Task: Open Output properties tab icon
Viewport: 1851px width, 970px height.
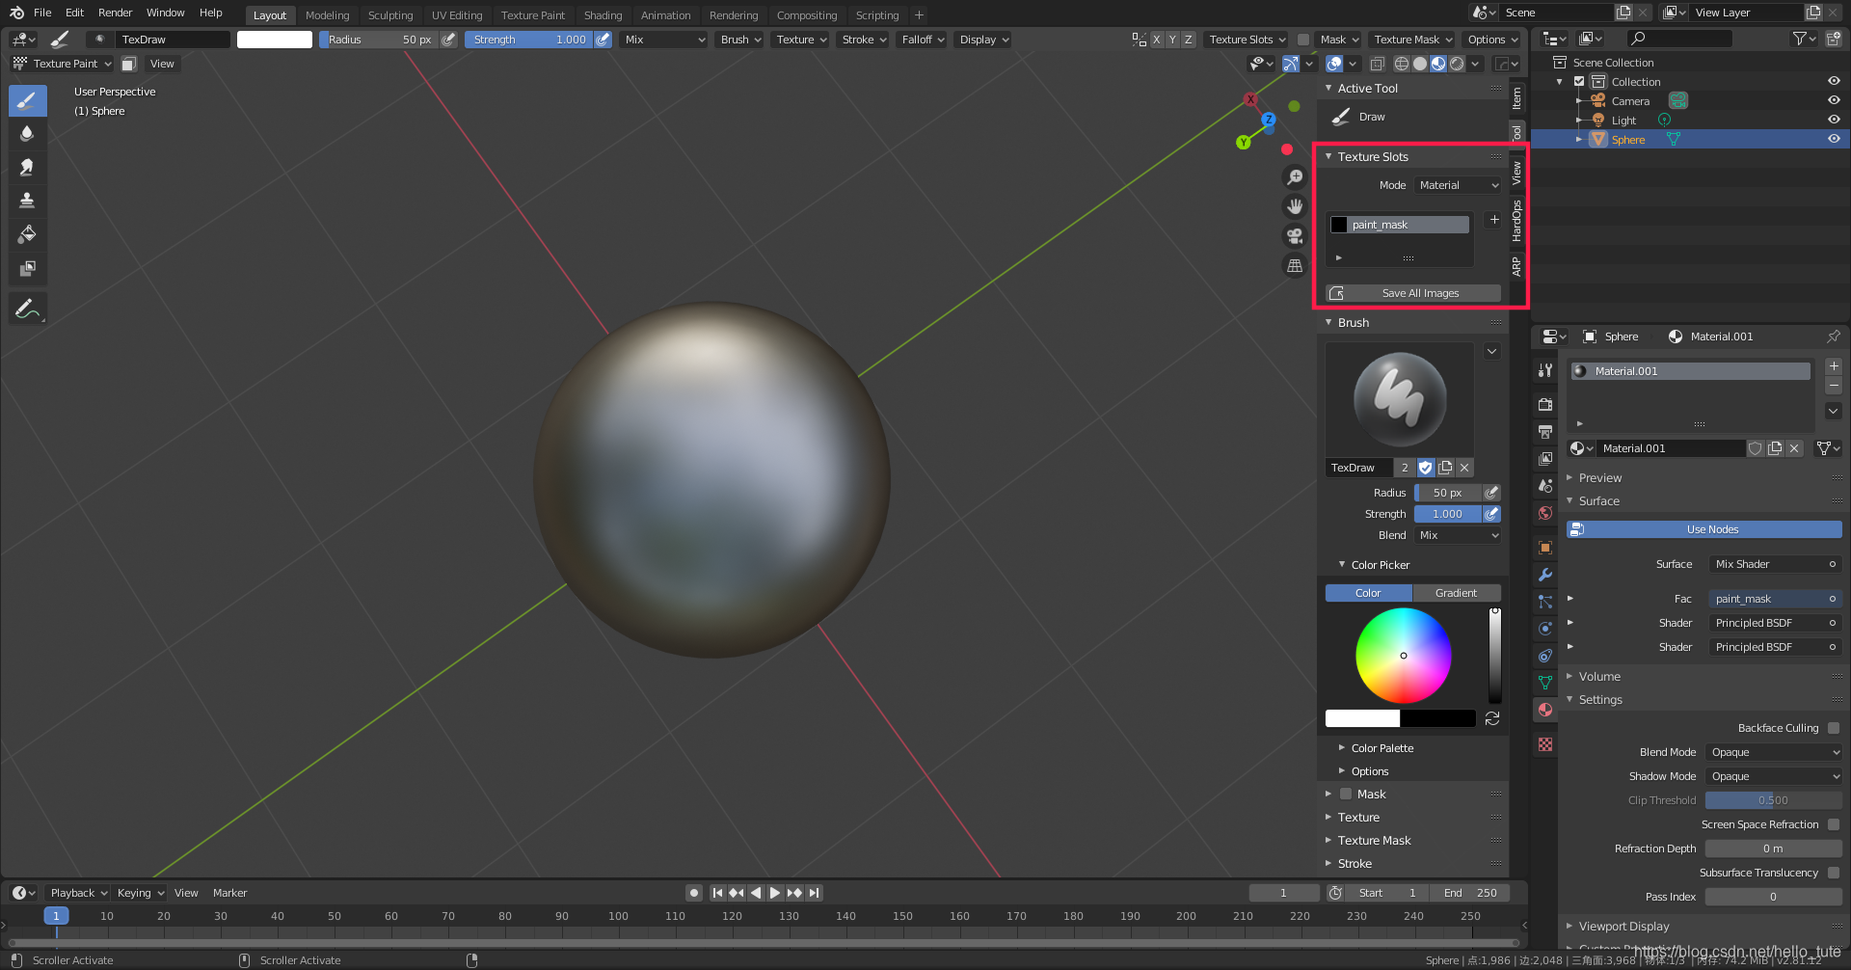Action: tap(1545, 432)
